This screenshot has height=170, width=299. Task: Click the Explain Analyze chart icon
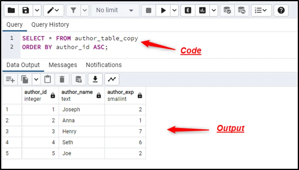[202, 10]
